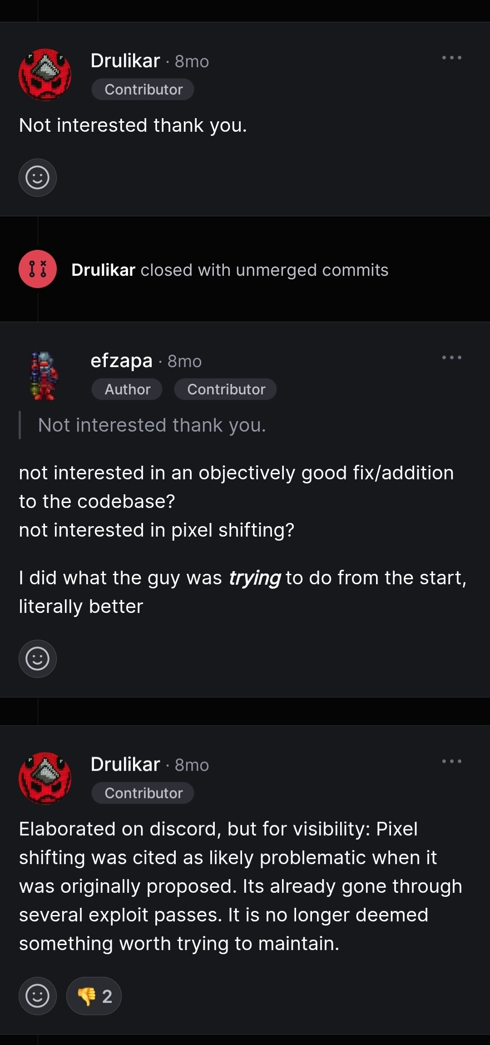
Task: Open Drulikar's profile from first comment username
Action: point(125,61)
